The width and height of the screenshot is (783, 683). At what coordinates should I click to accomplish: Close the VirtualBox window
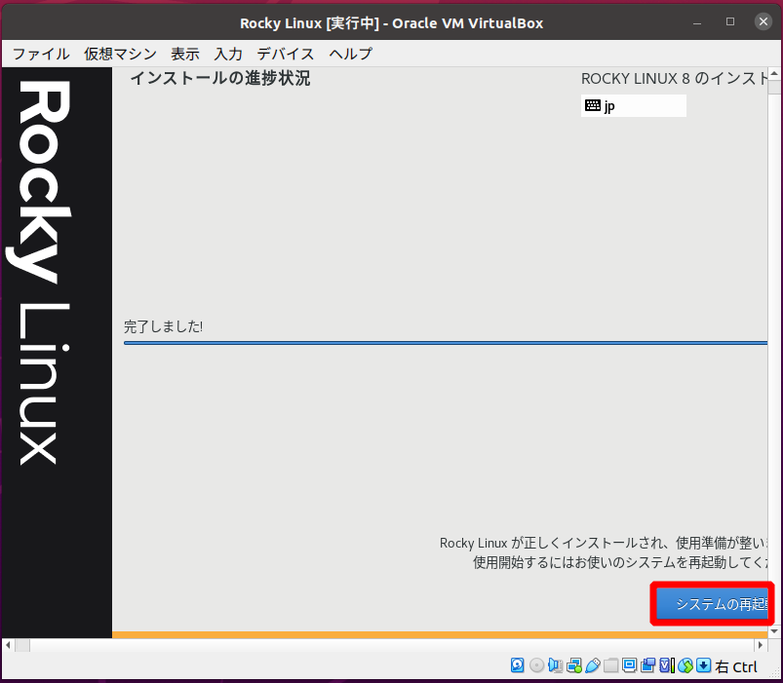click(763, 21)
